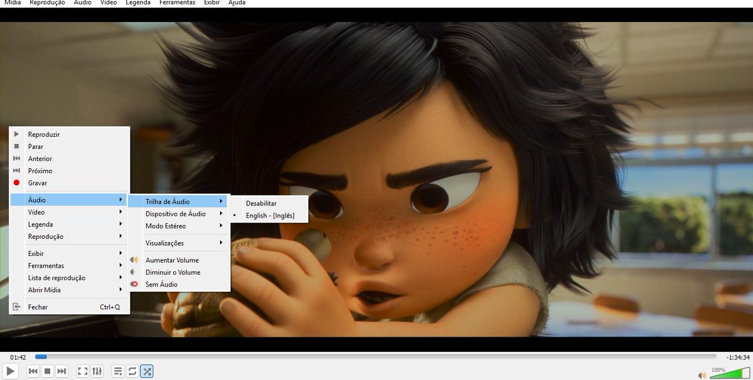The width and height of the screenshot is (753, 380).
Task: Show the playlist toolbar icon
Action: click(118, 371)
